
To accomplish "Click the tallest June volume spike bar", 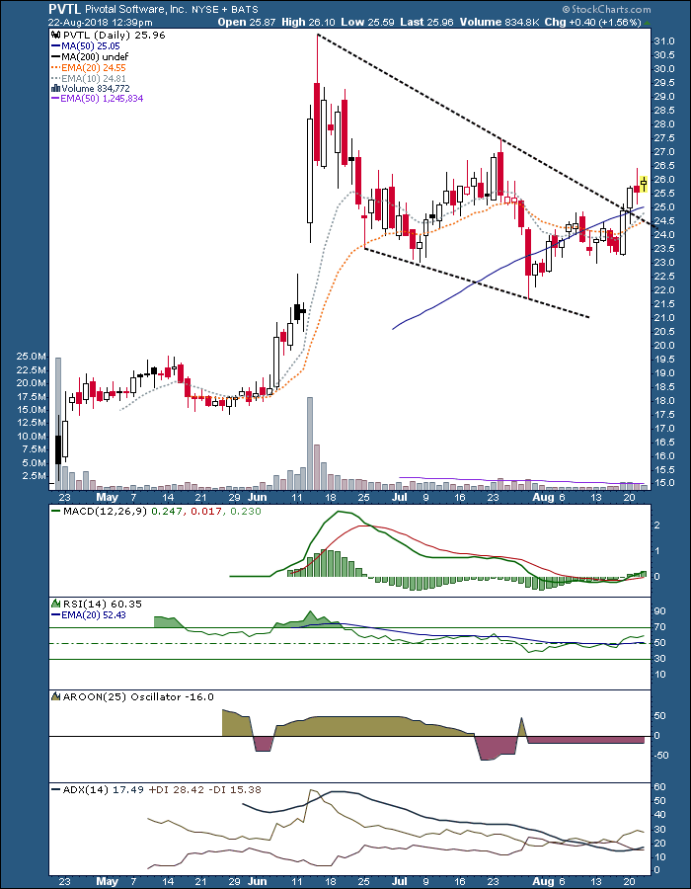I will [309, 444].
